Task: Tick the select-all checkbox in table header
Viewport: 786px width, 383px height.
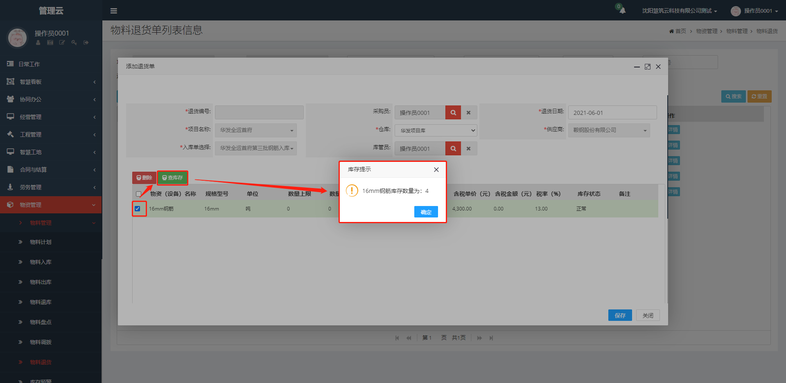Action: click(x=138, y=194)
